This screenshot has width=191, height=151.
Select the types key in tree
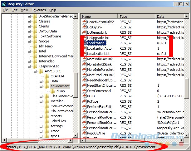point(55,136)
